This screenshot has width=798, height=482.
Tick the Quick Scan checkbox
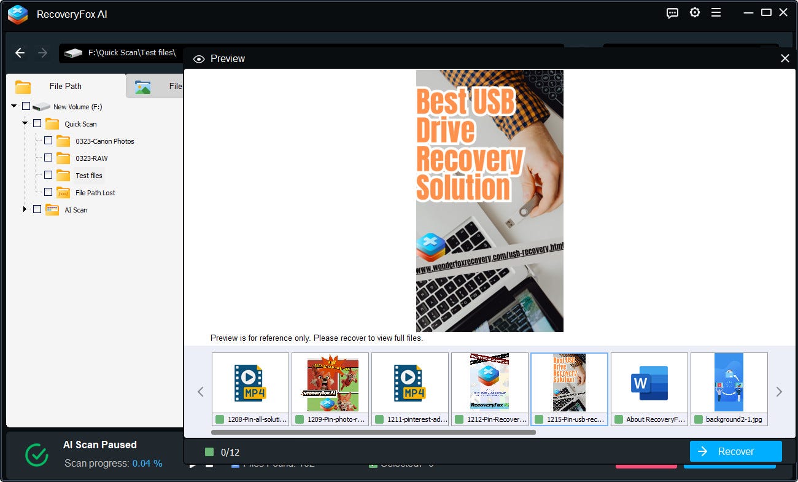37,123
